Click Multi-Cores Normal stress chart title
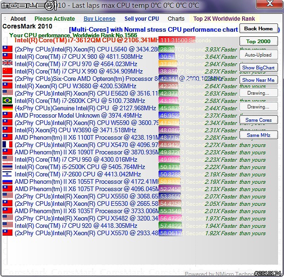The width and height of the screenshot is (284, 277). tap(153, 29)
